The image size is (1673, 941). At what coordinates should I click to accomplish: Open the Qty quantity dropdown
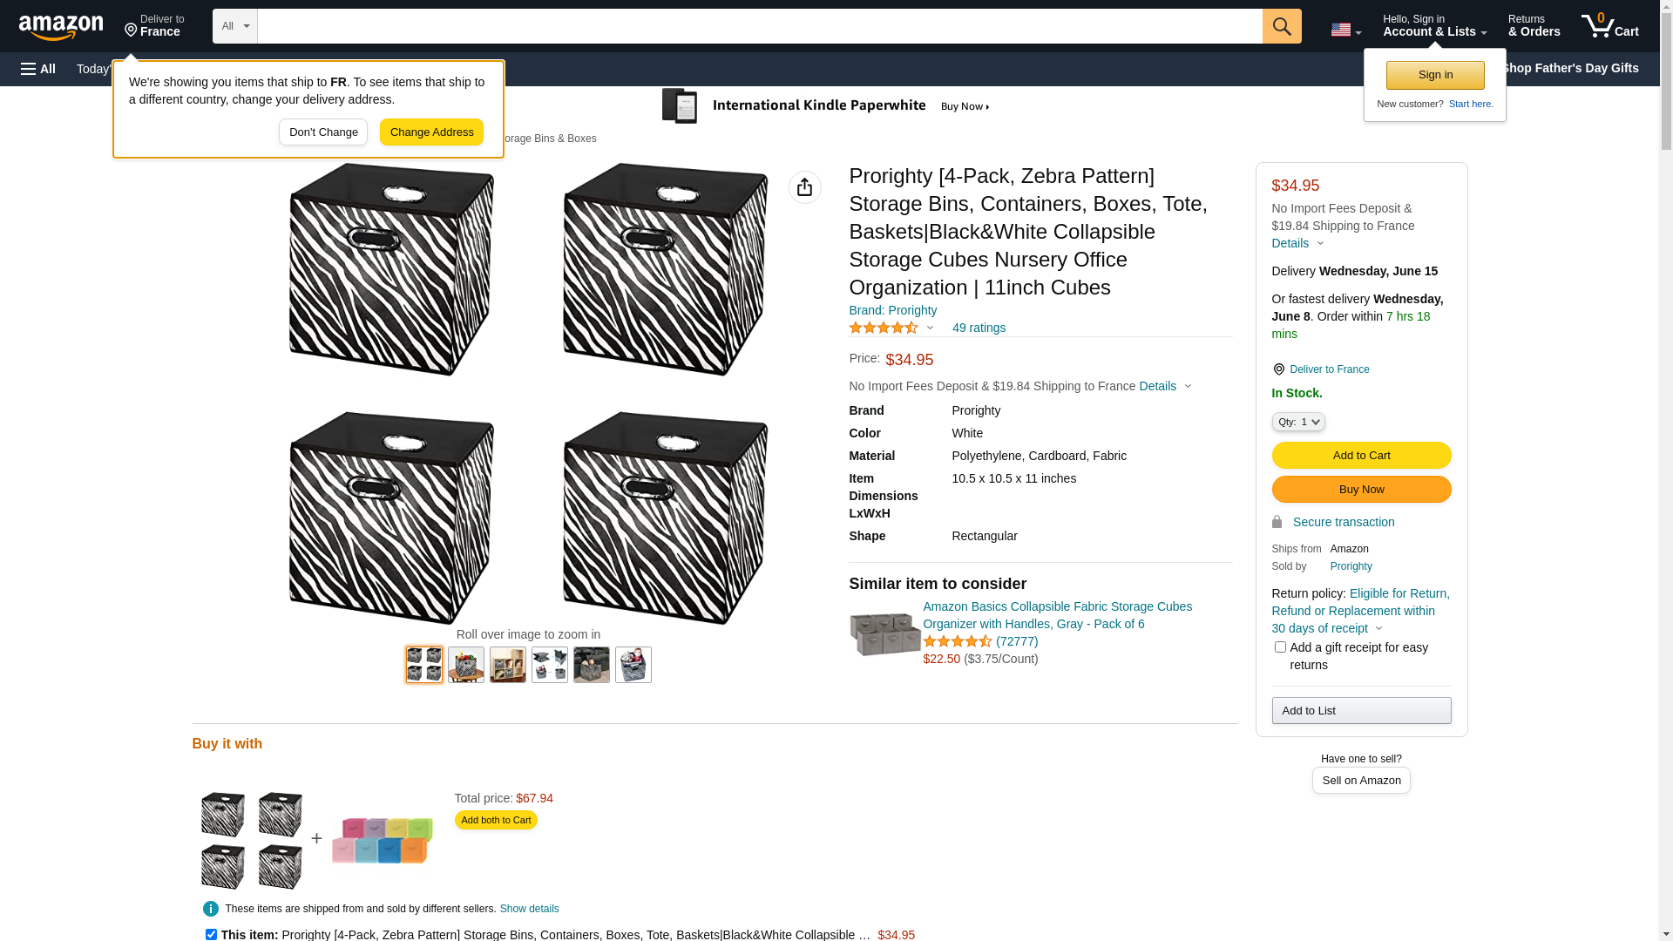[x=1298, y=422]
